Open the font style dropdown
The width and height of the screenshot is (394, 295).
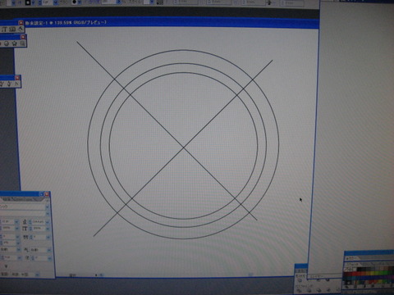pyautogui.click(x=47, y=214)
